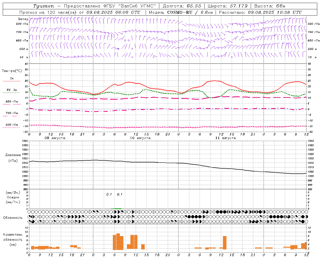Click the "11 августа" date label
The height and width of the screenshot is (257, 321).
point(225,138)
